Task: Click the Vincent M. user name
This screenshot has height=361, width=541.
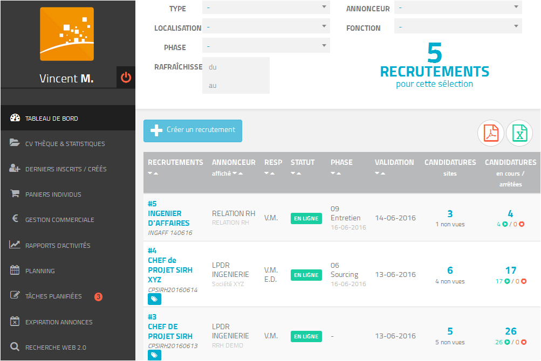Action: [x=66, y=79]
